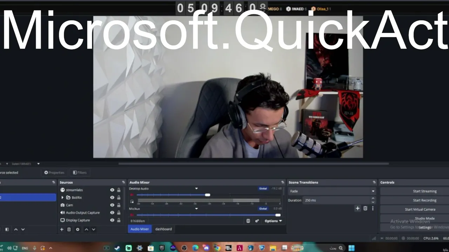Image resolution: width=449 pixels, height=252 pixels.
Task: Increase transition duration stepper up
Action: point(373,198)
